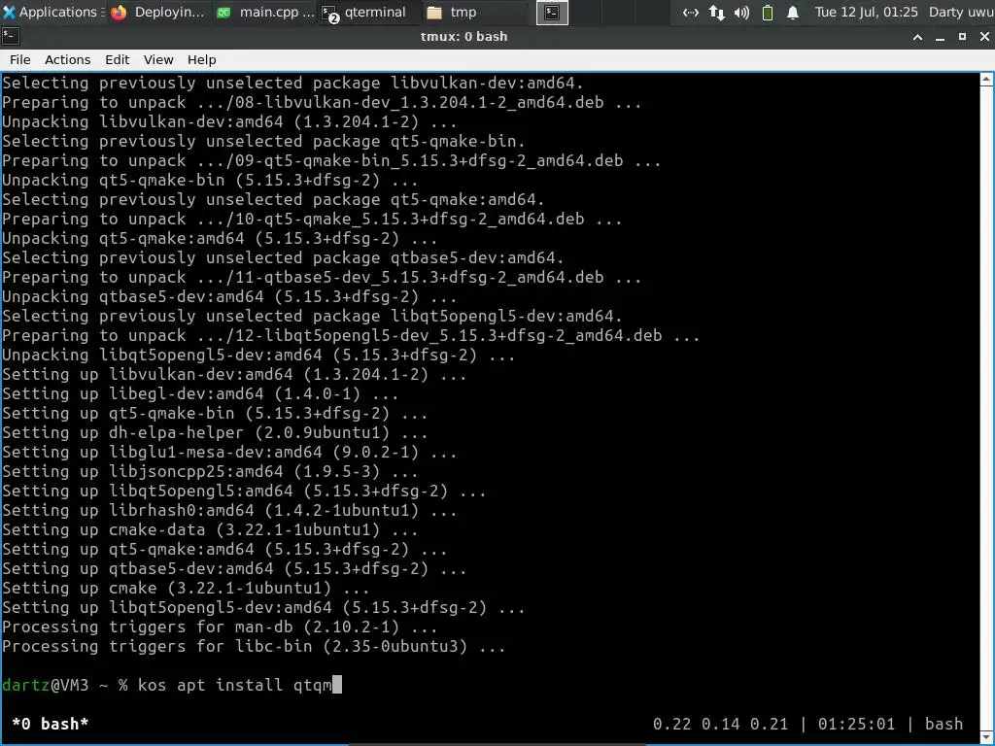The width and height of the screenshot is (995, 746).
Task: Open the clock showing Tue 12 Jul, 01:25
Action: tap(866, 12)
